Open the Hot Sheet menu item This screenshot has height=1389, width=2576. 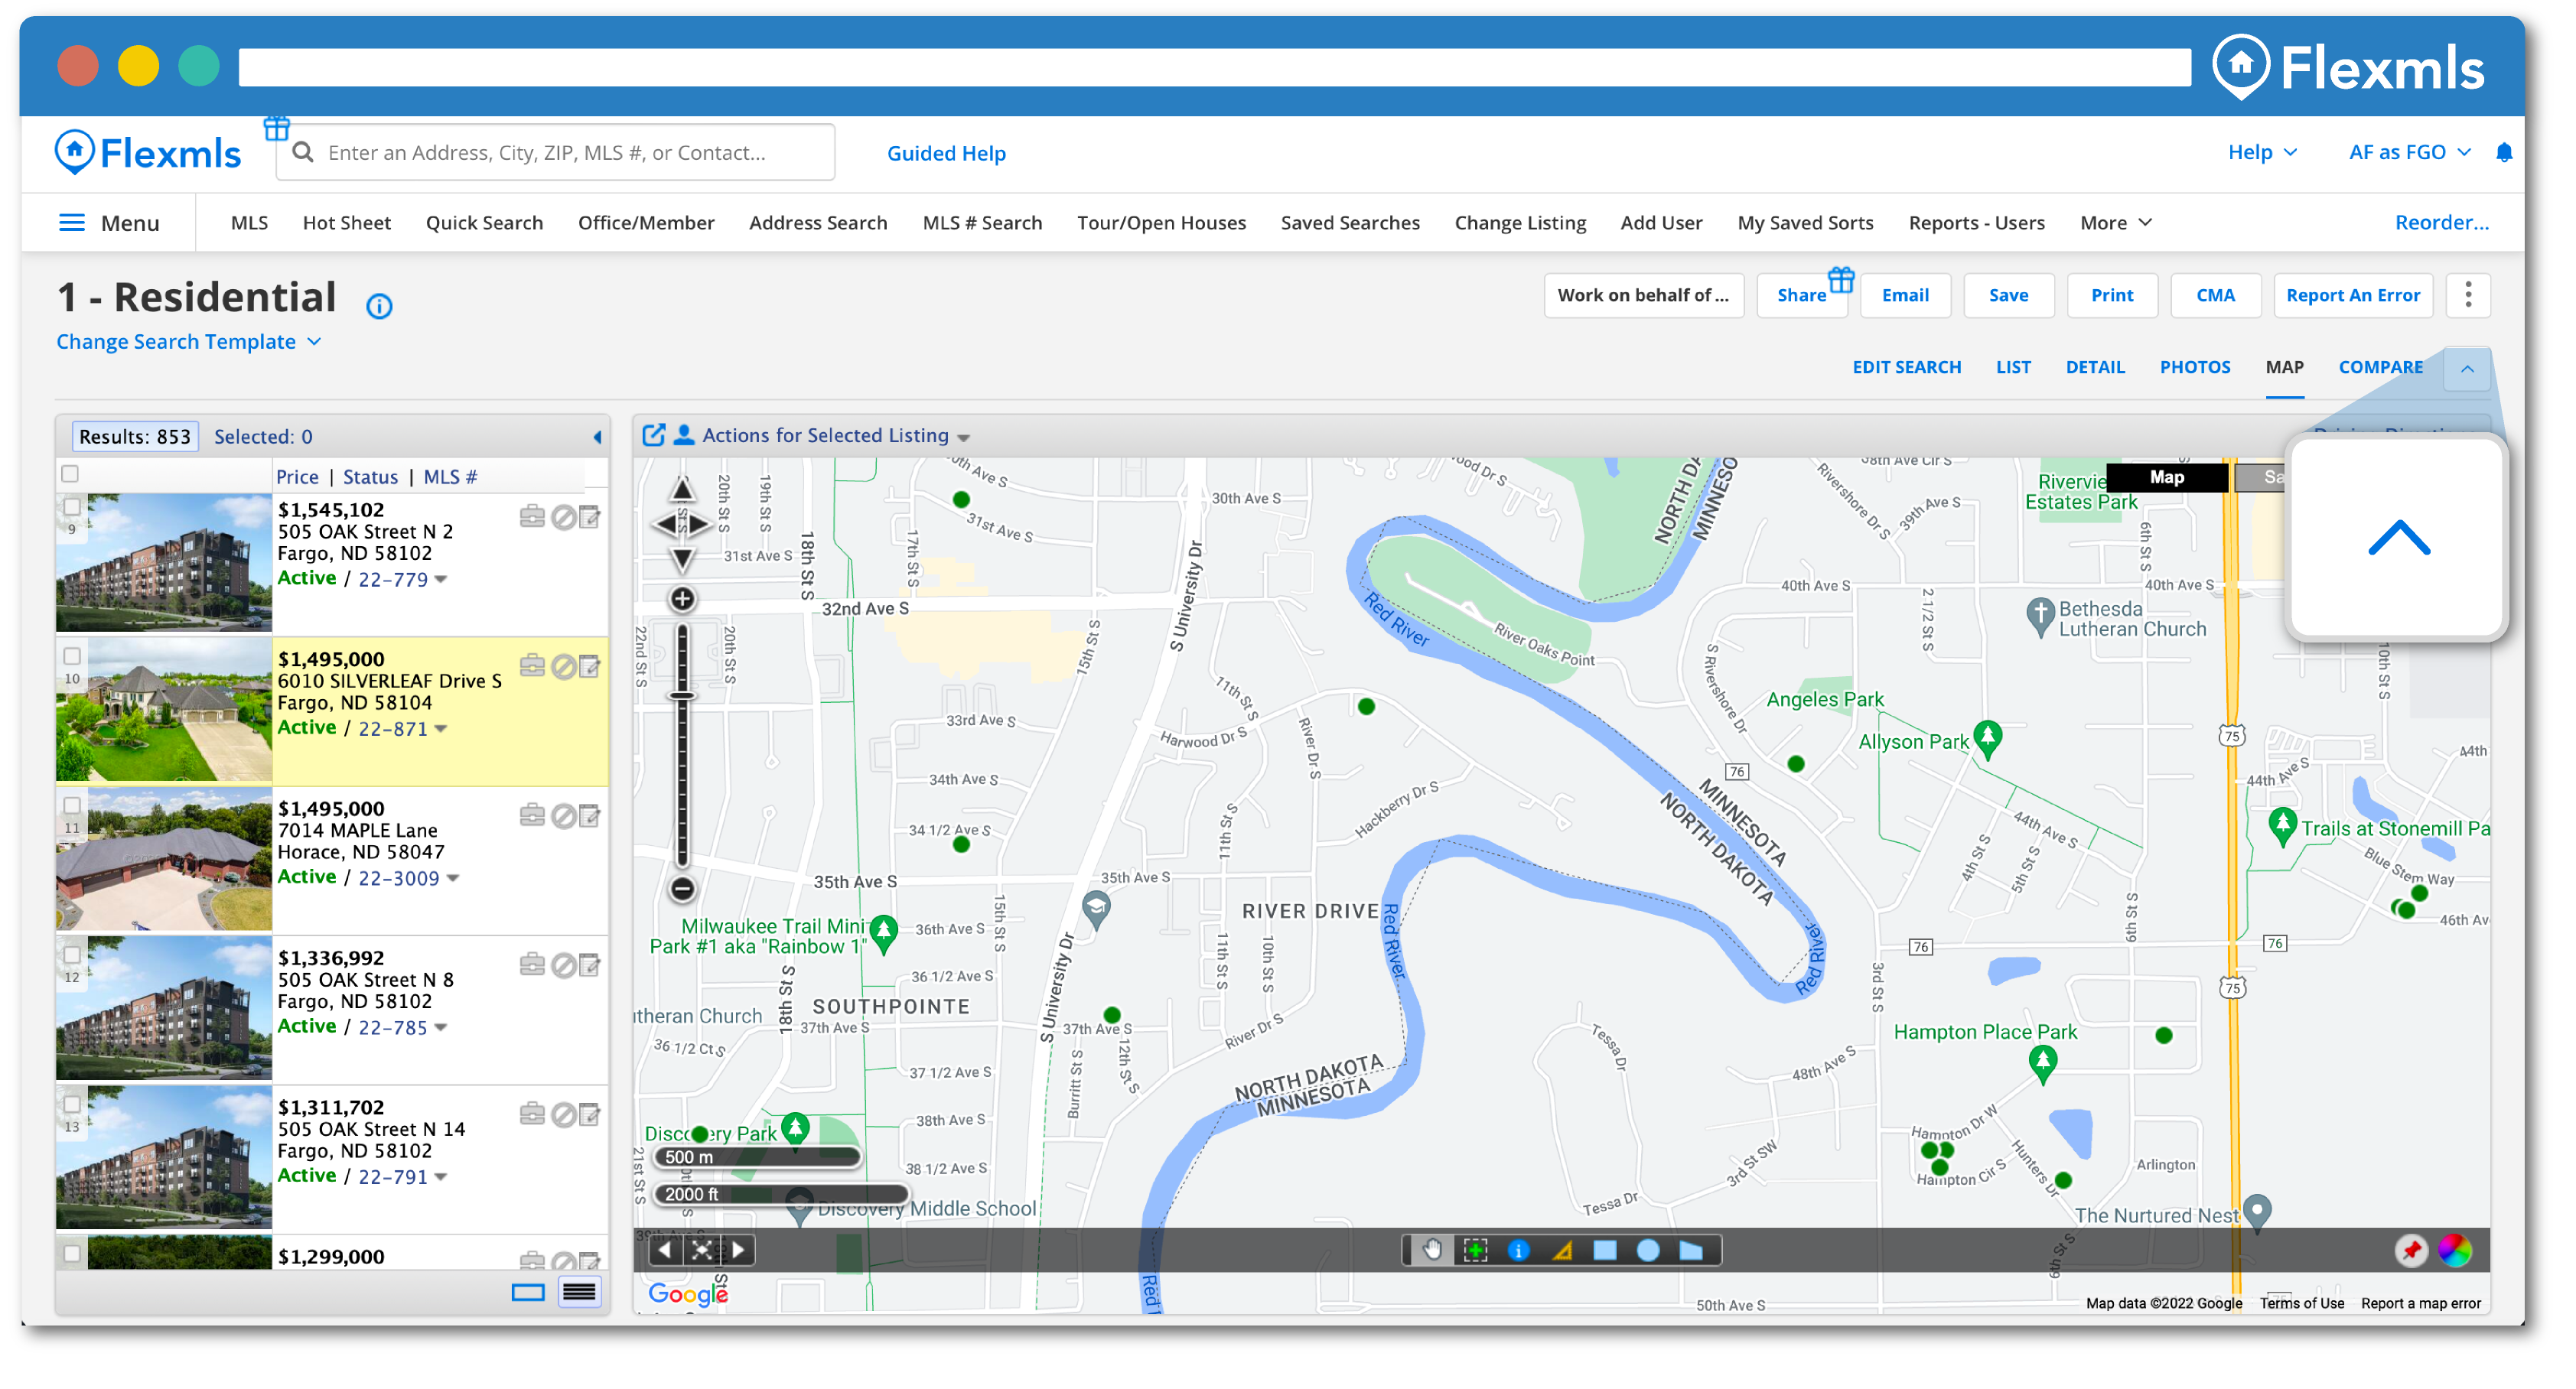346,223
